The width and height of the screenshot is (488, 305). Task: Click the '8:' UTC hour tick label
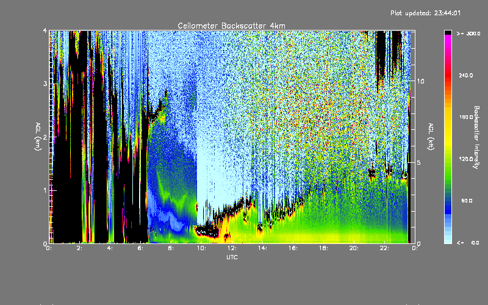pyautogui.click(x=171, y=248)
